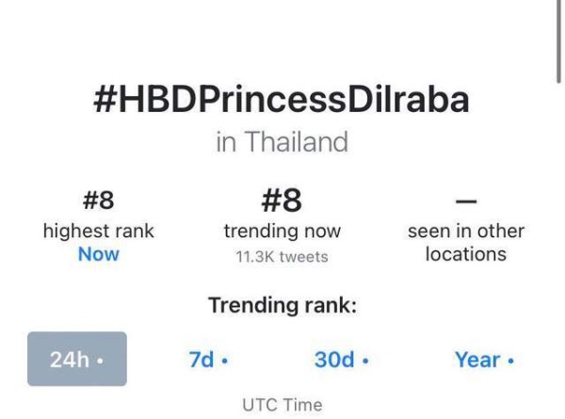Switch to the 7d tab
Image resolution: width=565 pixels, height=419 pixels.
pyautogui.click(x=208, y=360)
